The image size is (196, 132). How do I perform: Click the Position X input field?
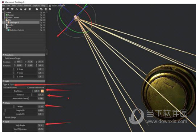click(19, 62)
